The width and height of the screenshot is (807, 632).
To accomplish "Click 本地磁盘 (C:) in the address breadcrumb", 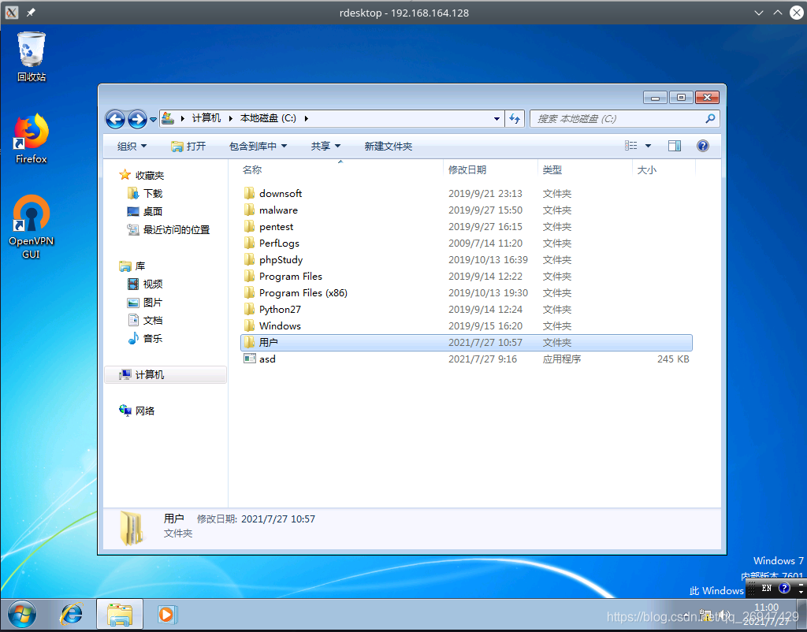I will [x=268, y=118].
